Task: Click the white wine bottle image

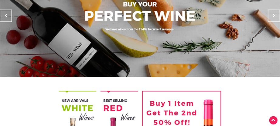Action: (73, 122)
